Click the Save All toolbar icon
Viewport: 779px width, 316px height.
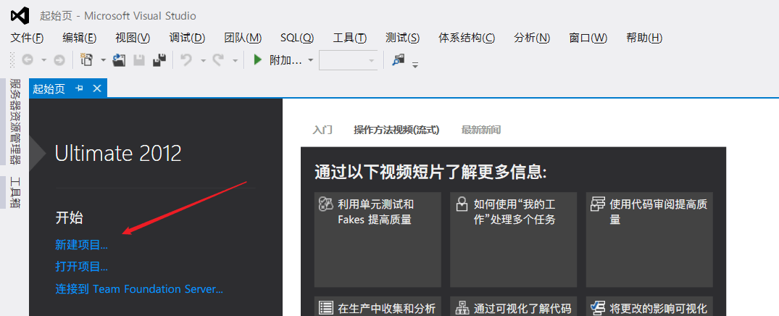[159, 61]
